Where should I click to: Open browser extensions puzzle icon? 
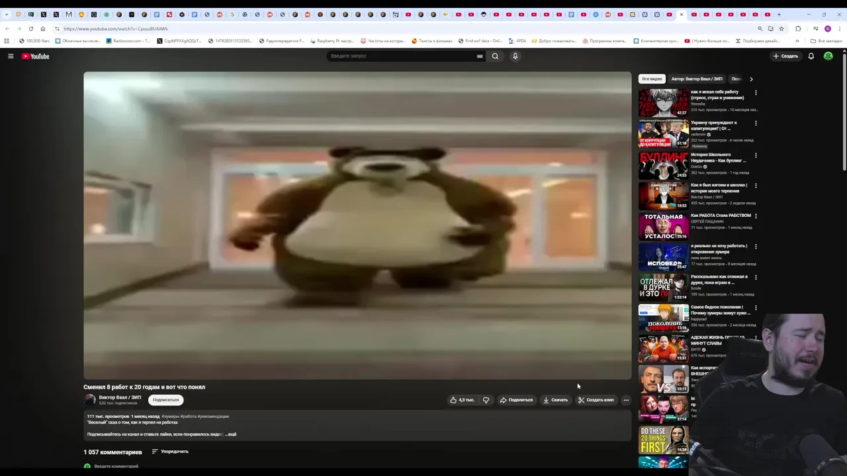point(798,28)
